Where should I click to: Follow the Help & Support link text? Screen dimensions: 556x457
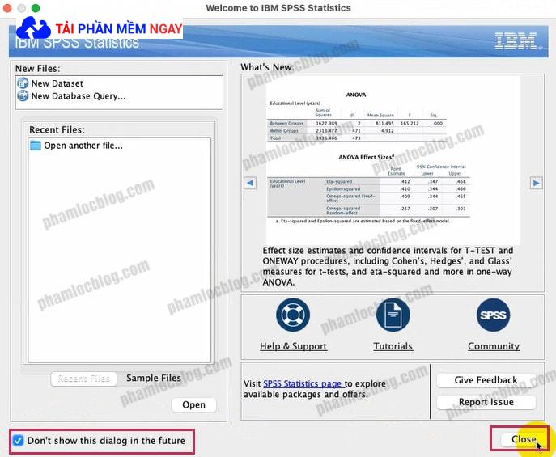coord(293,346)
